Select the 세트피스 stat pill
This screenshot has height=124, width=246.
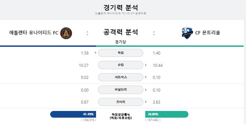[x=120, y=77]
